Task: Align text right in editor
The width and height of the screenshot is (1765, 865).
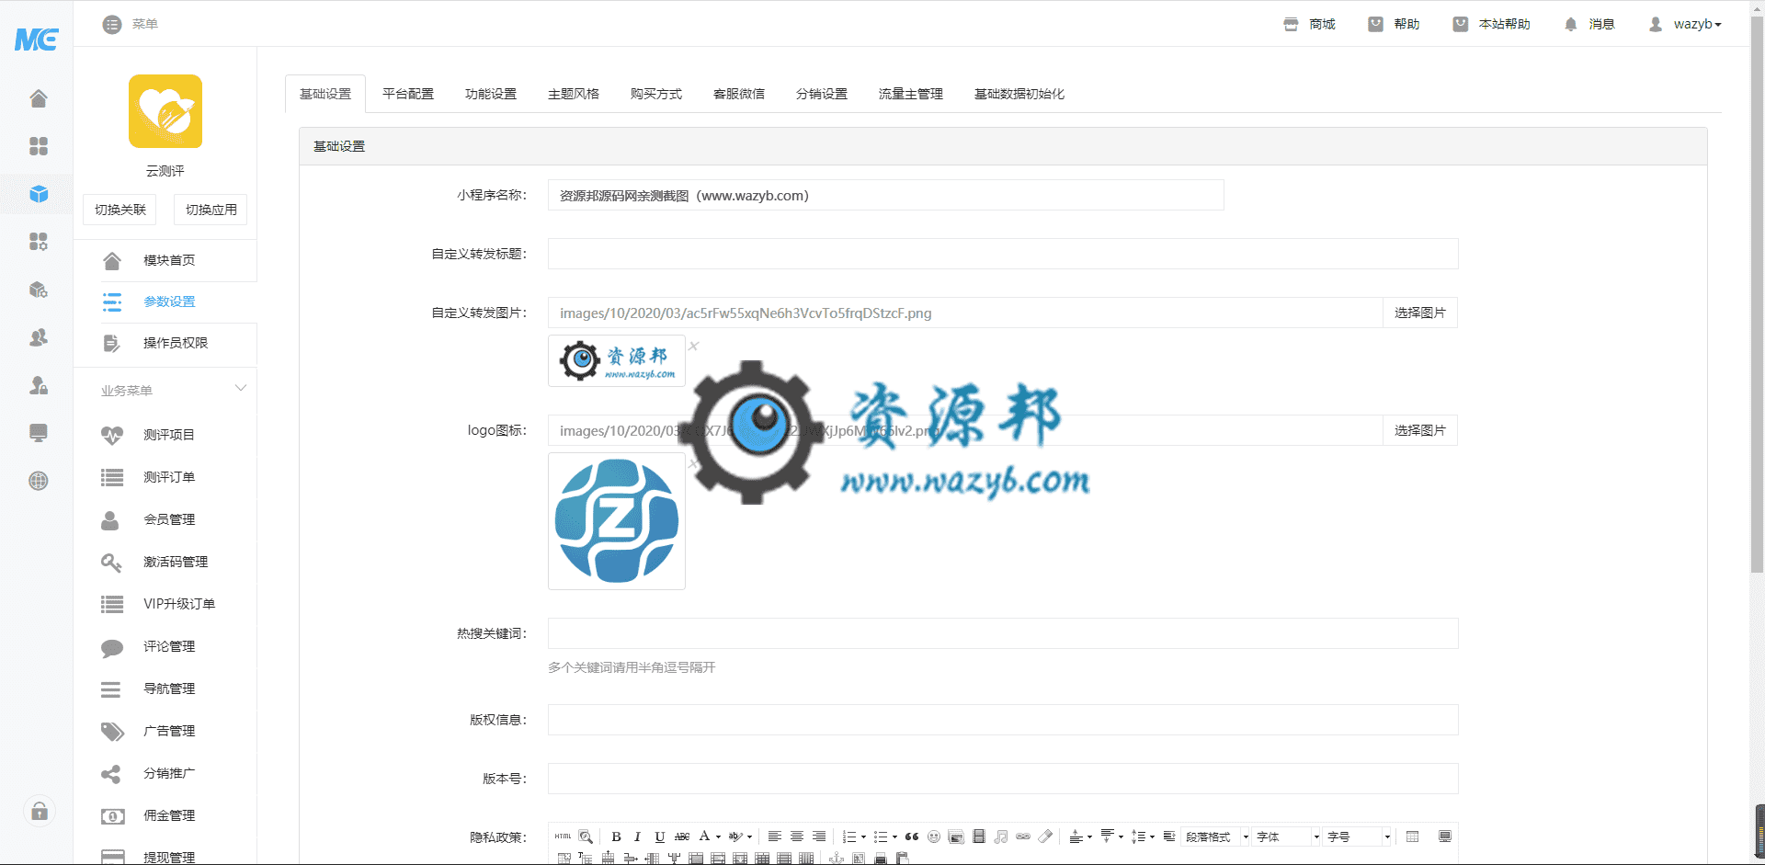Action: [819, 837]
